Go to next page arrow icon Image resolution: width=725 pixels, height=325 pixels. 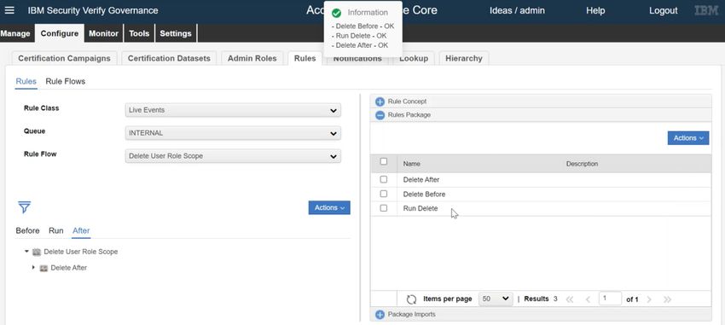point(649,299)
